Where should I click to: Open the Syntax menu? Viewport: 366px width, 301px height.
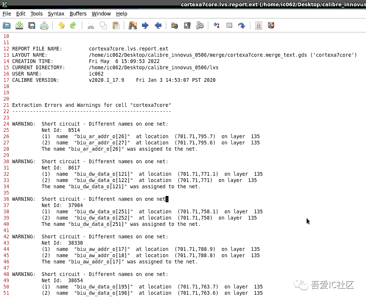click(x=56, y=14)
